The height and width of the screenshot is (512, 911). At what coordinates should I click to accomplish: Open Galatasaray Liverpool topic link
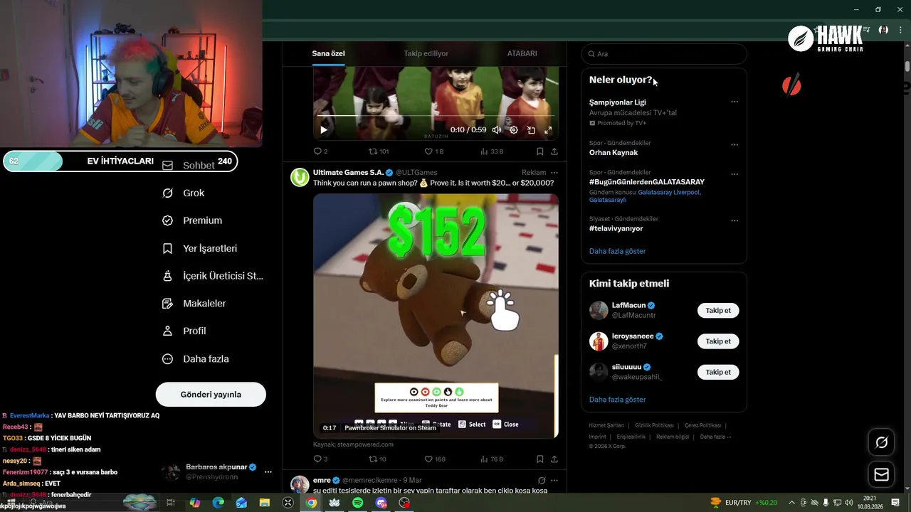(x=669, y=193)
